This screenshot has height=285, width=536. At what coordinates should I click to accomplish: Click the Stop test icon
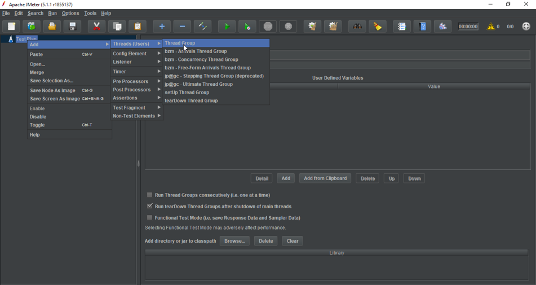[268, 27]
